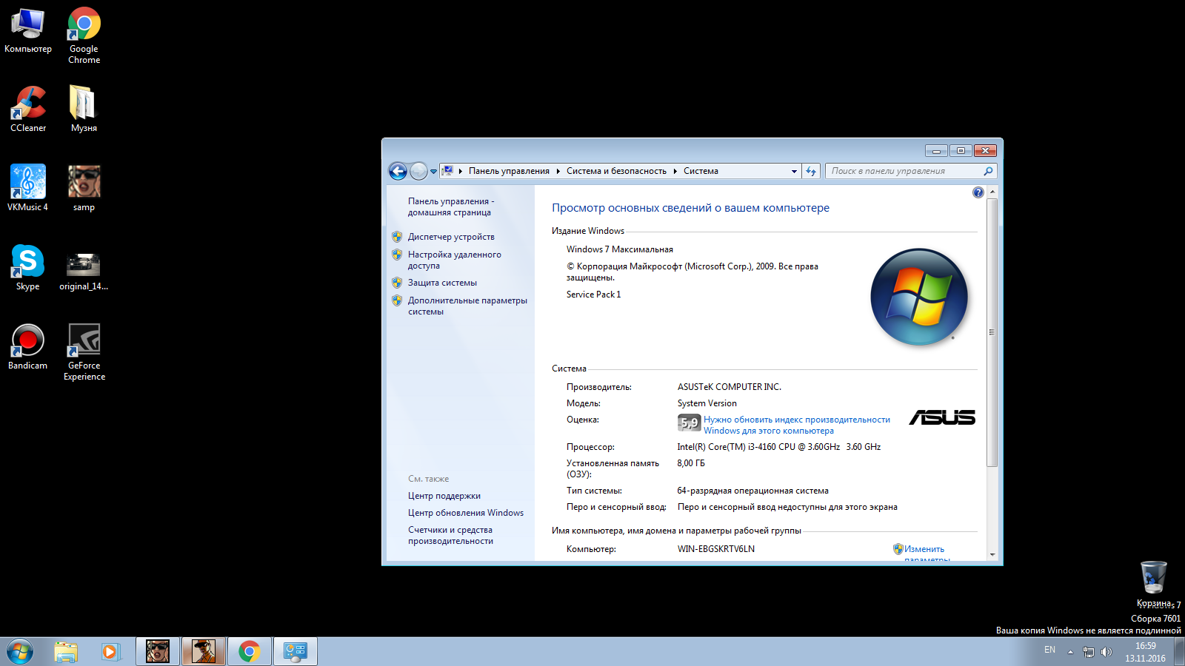Click the scrollbar up arrow in Система window
The width and height of the screenshot is (1185, 666).
992,192
